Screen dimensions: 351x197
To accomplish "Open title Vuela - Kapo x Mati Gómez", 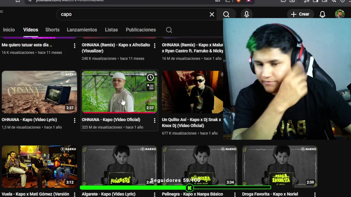I will (x=35, y=194).
